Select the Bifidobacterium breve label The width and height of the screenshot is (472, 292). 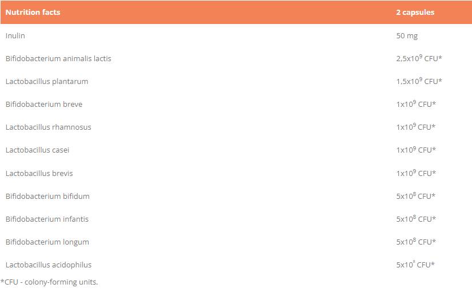pyautogui.click(x=44, y=104)
